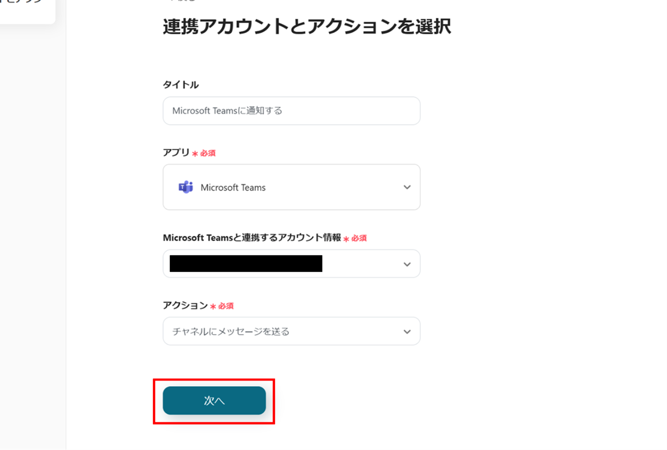Click the Microsoft Teams logo icon
667x450 pixels.
pos(186,187)
